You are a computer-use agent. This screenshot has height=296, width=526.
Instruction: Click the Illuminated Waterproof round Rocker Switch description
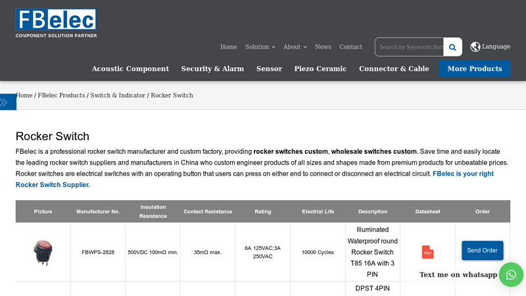tap(372, 252)
